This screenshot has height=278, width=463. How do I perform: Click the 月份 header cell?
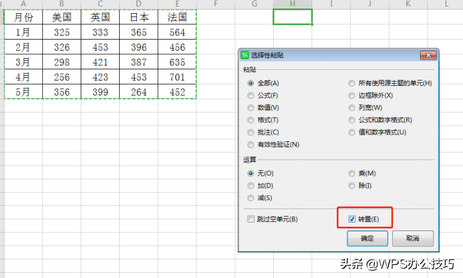(23, 17)
